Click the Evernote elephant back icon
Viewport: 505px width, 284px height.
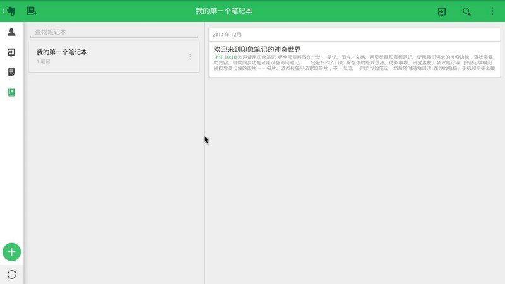[9, 11]
